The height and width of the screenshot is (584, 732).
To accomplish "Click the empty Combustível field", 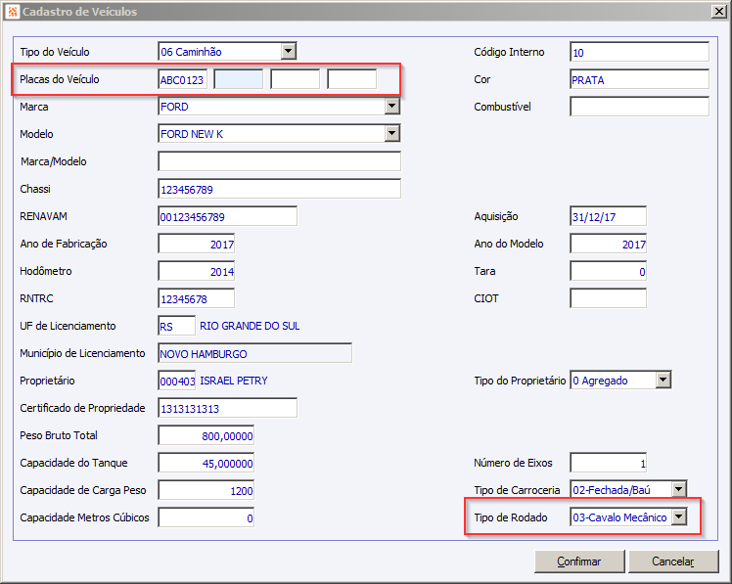I will tap(639, 107).
